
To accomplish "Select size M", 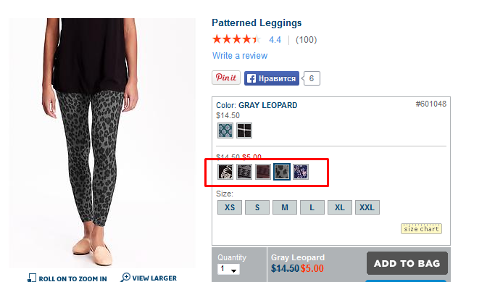I will click(x=285, y=207).
